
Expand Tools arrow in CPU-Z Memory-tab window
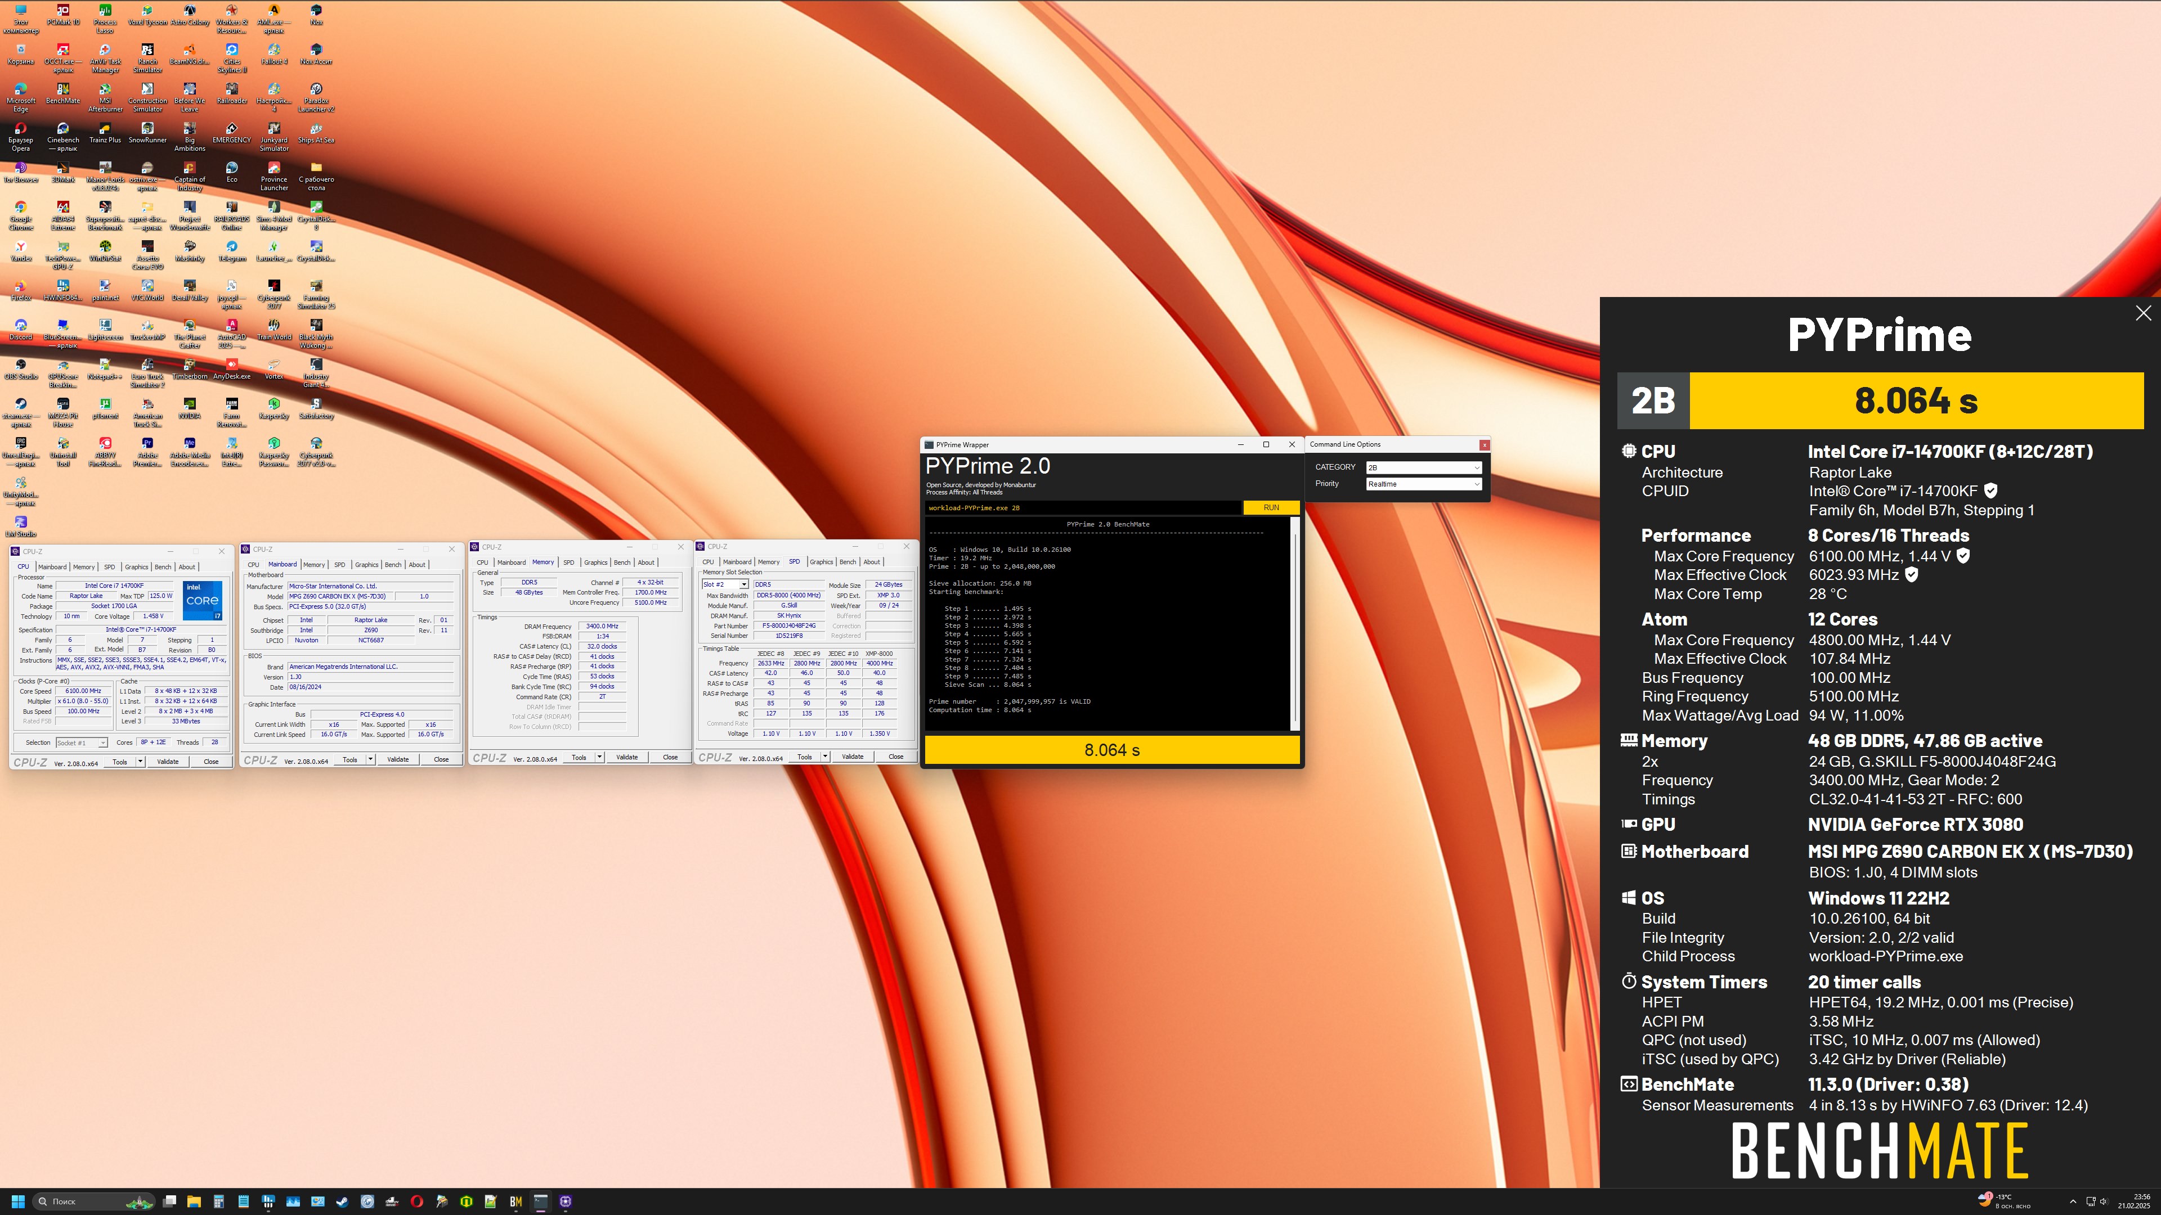[599, 757]
